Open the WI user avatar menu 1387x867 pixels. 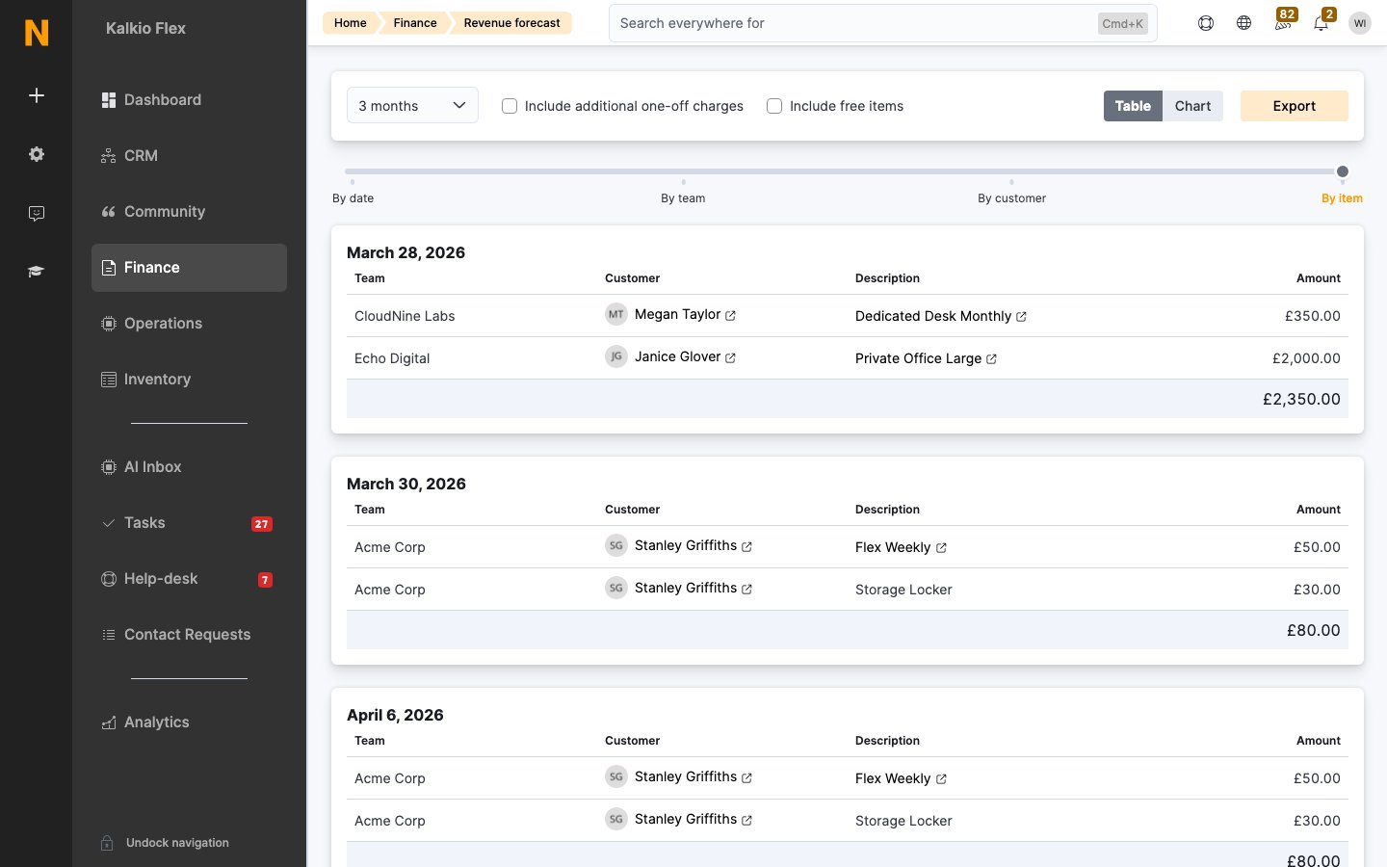[1360, 23]
